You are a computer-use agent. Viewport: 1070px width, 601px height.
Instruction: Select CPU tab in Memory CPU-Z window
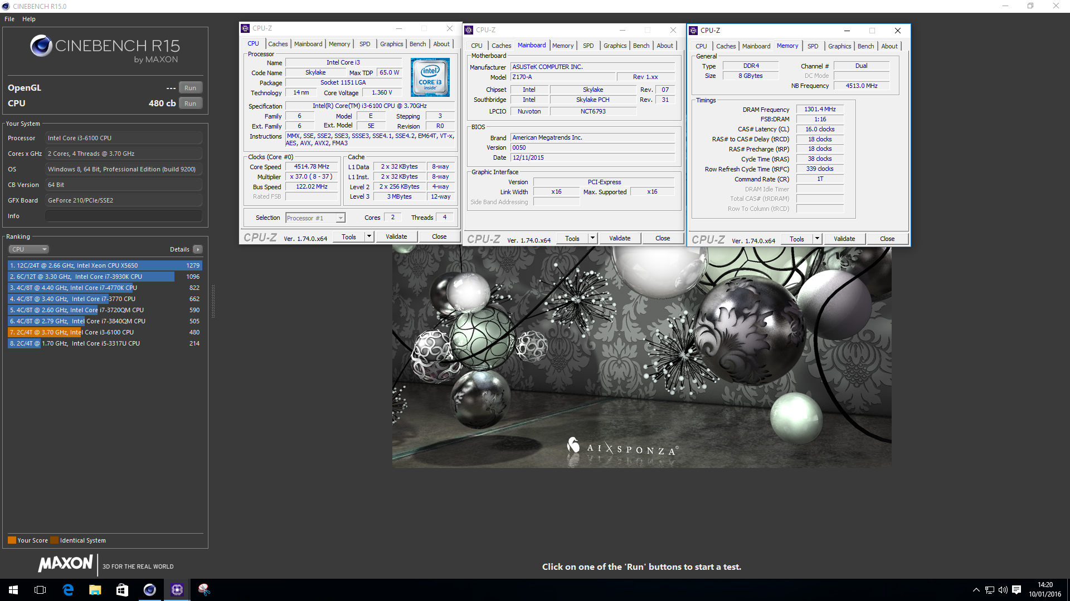tap(701, 46)
